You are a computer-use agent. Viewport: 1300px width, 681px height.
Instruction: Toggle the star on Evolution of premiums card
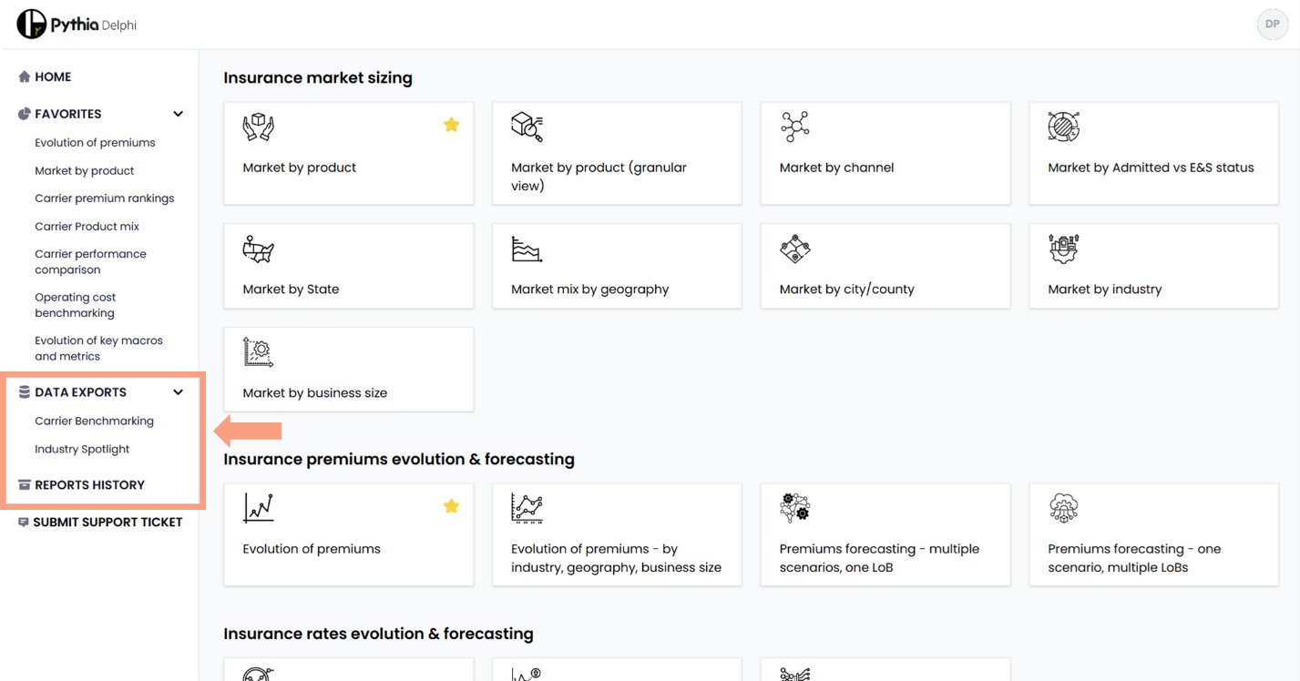(x=451, y=506)
